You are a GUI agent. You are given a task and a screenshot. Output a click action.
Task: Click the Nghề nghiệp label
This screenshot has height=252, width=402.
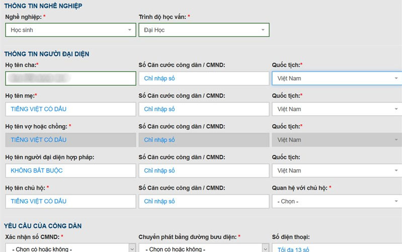pos(25,17)
